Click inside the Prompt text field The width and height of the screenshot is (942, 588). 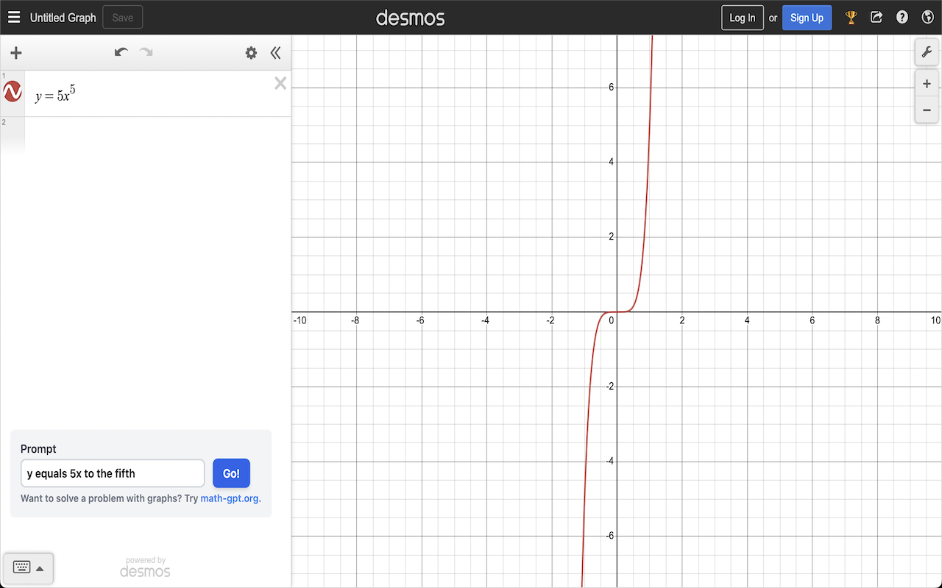[x=112, y=473]
